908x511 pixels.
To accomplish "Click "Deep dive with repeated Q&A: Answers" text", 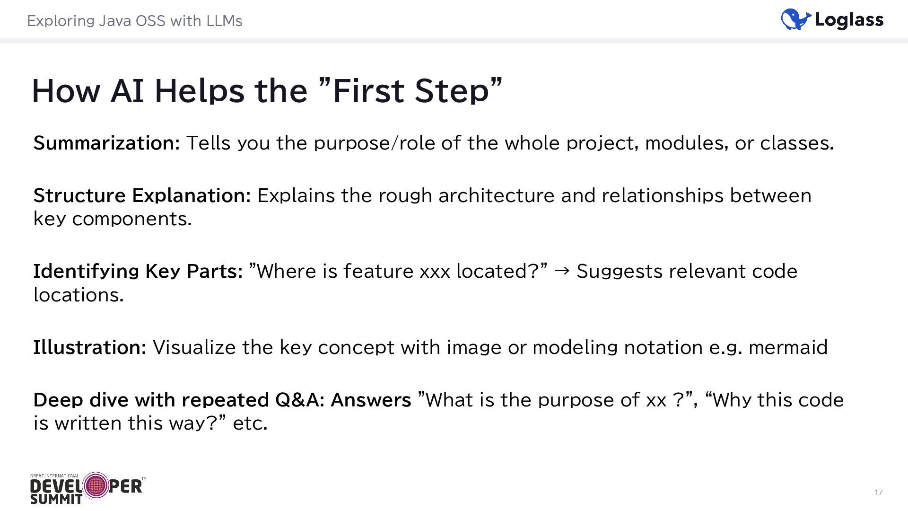I will point(222,400).
